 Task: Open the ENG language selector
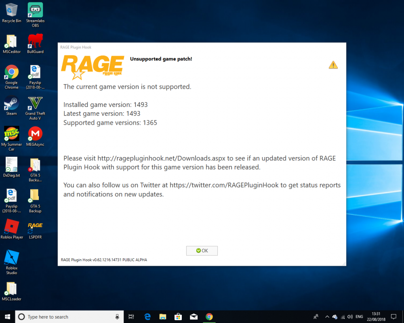(359, 317)
